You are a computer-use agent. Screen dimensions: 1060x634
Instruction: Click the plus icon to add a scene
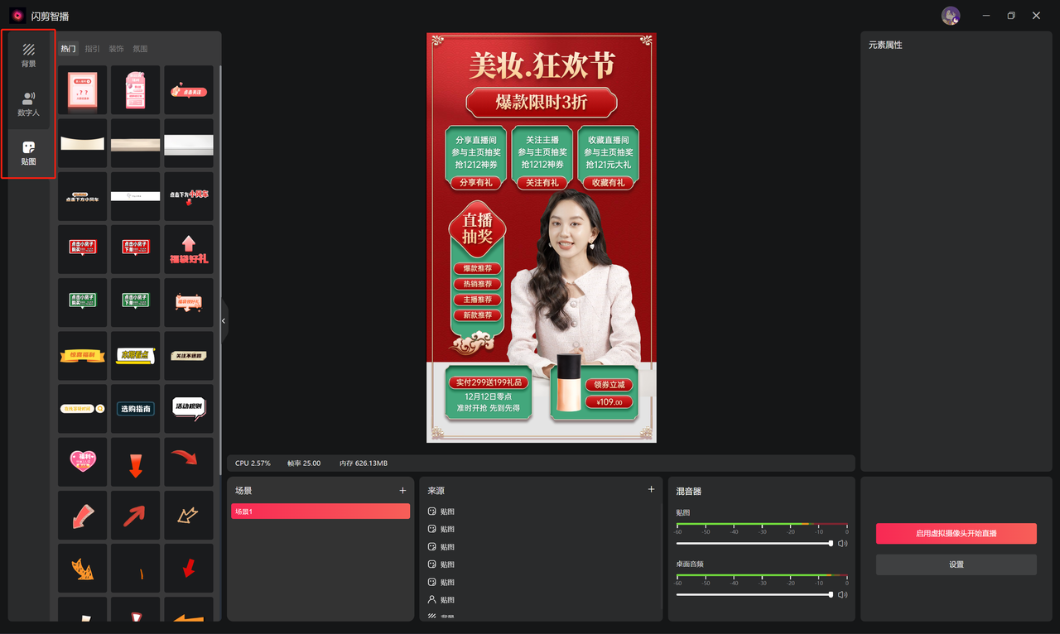pos(403,490)
